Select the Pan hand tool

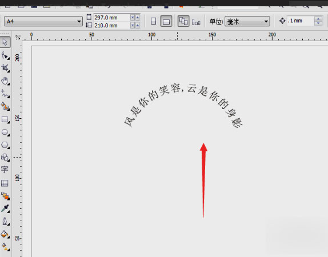[5, 81]
